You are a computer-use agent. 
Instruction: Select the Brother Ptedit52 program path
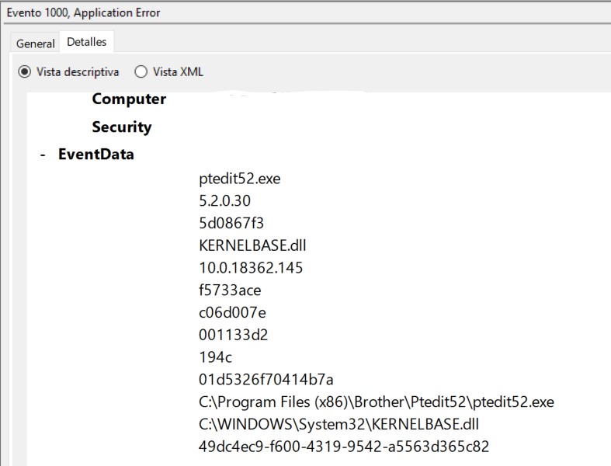tap(377, 402)
